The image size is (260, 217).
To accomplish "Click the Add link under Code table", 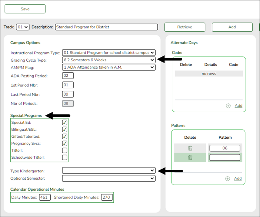I will [238, 106].
